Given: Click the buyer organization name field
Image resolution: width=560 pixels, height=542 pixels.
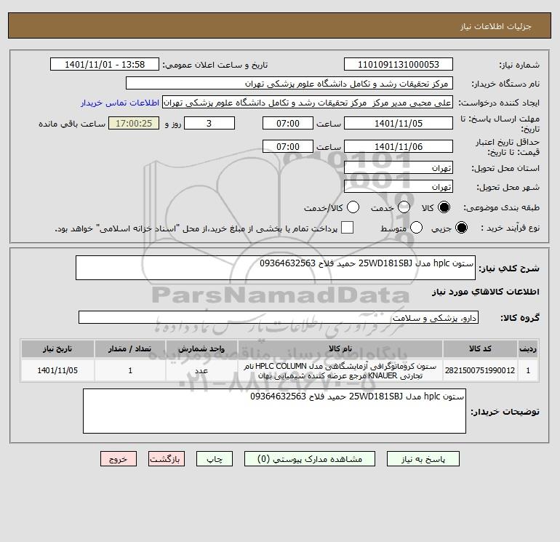Looking at the screenshot, I should tap(289, 84).
